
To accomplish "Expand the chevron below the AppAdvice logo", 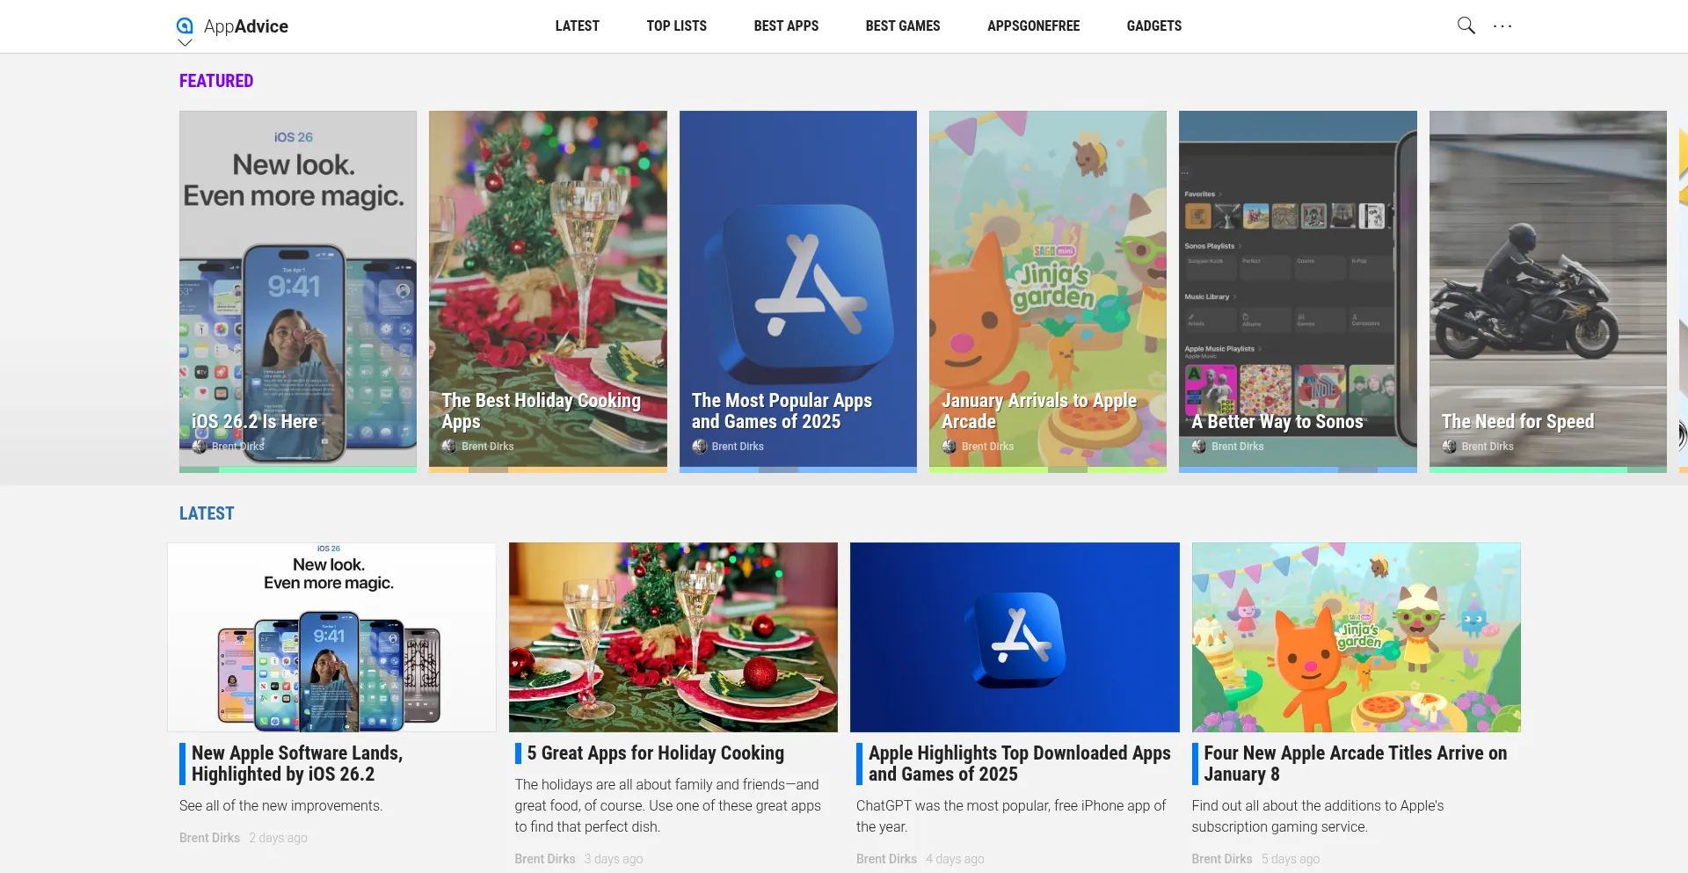I will (184, 42).
